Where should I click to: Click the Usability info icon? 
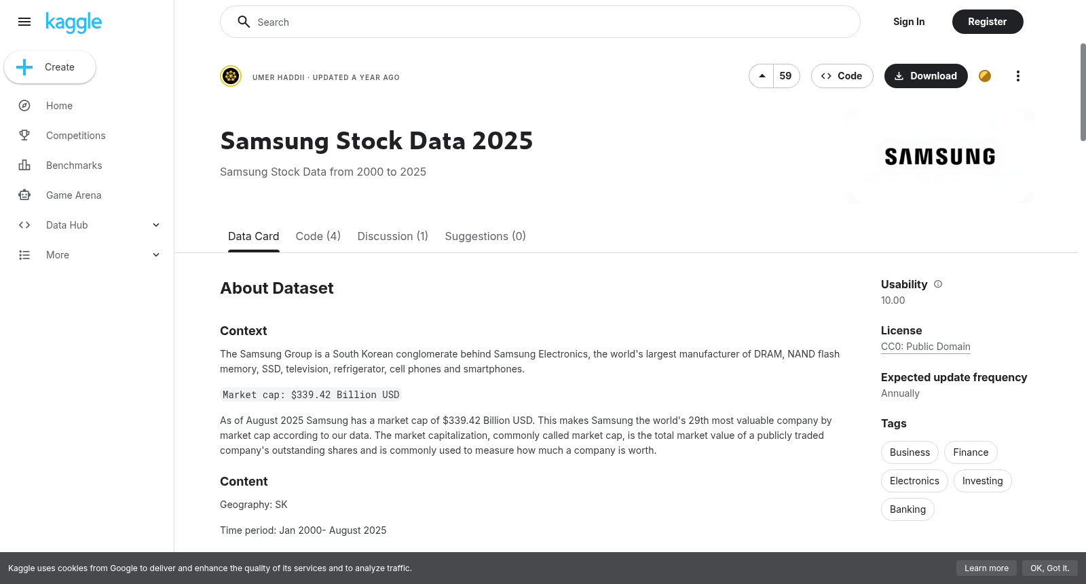[x=938, y=284]
